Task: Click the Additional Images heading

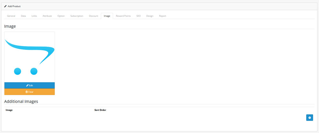Action: pyautogui.click(x=21, y=101)
